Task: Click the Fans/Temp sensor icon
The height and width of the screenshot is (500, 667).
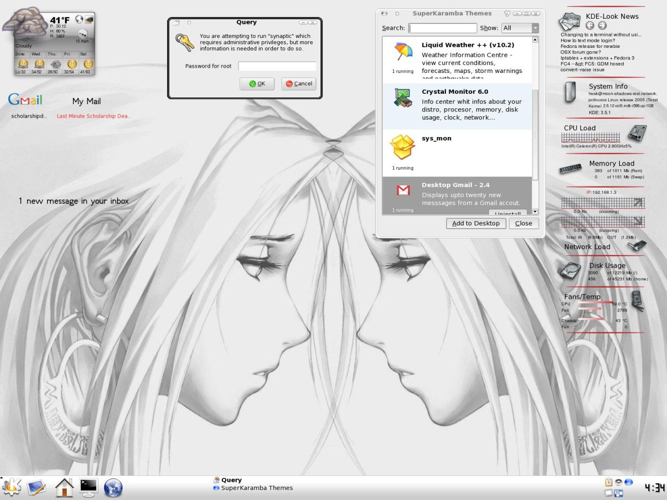Action: pyautogui.click(x=637, y=301)
